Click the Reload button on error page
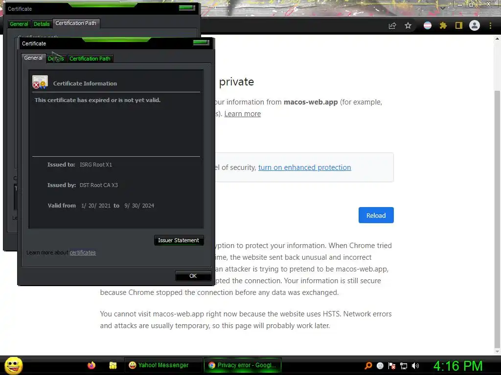This screenshot has height=375, width=501. coord(376,215)
